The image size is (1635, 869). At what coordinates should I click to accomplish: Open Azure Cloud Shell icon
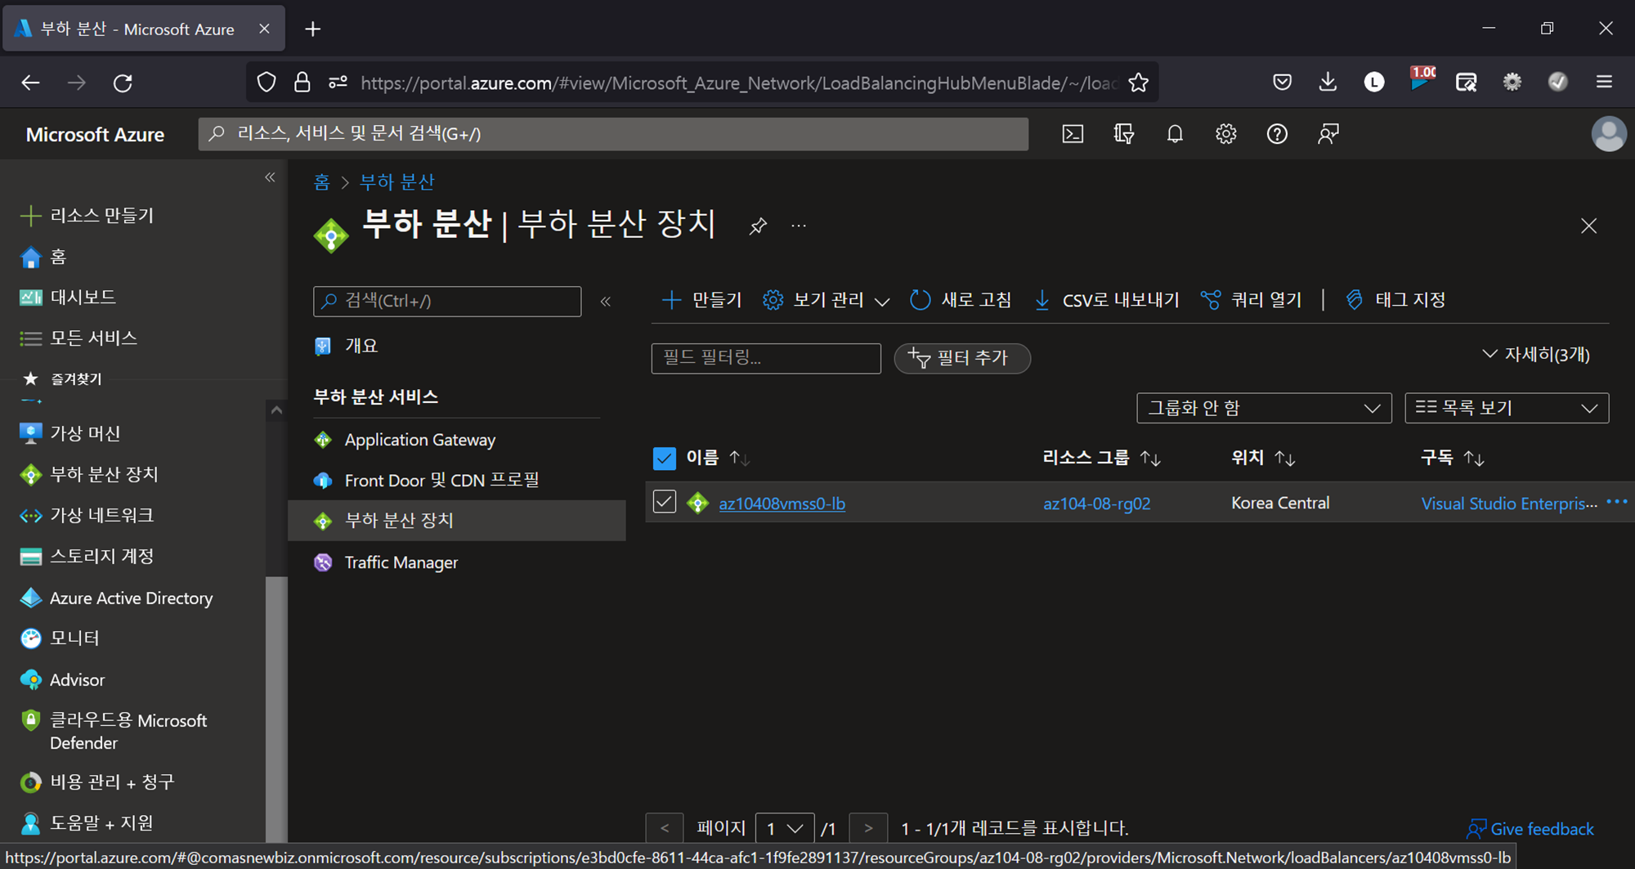click(x=1073, y=134)
